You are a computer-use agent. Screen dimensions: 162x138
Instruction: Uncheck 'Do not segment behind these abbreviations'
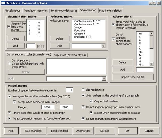113,39
